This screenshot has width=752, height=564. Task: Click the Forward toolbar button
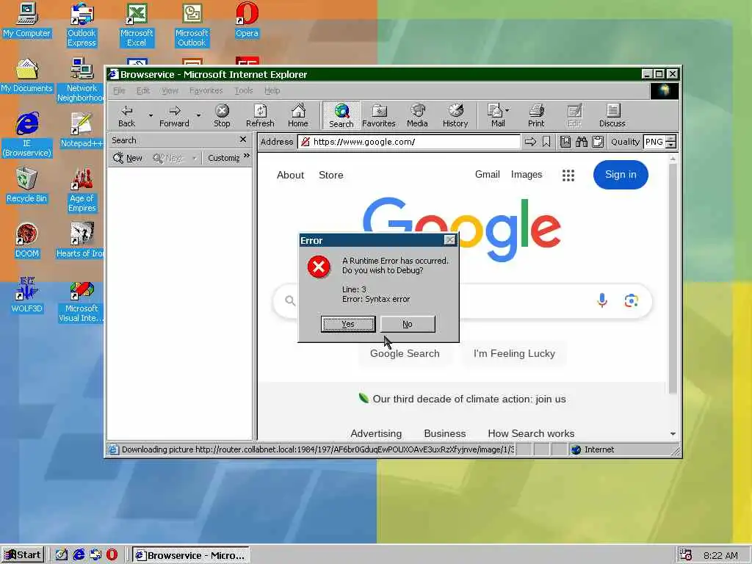(175, 116)
